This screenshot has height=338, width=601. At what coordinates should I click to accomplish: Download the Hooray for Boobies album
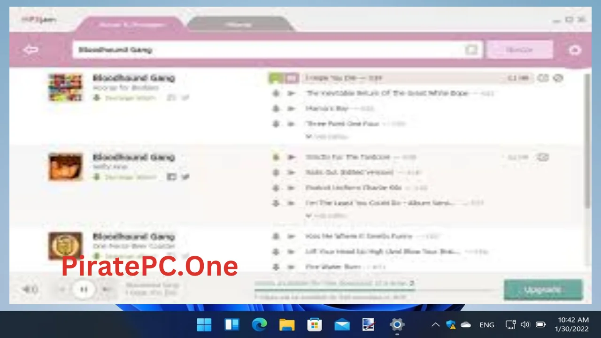[x=124, y=98]
